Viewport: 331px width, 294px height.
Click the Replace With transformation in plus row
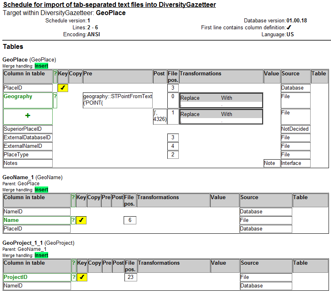pos(221,116)
